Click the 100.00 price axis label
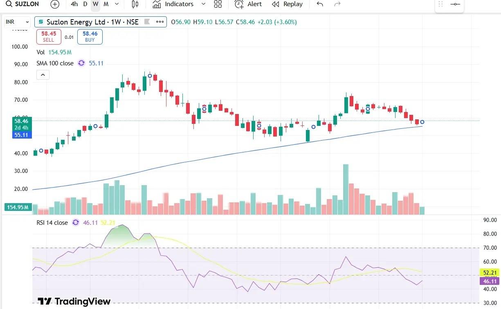The image size is (501, 309). click(x=20, y=47)
